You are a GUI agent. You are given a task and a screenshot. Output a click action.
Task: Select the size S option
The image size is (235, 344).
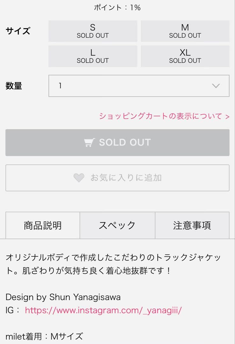pos(92,31)
